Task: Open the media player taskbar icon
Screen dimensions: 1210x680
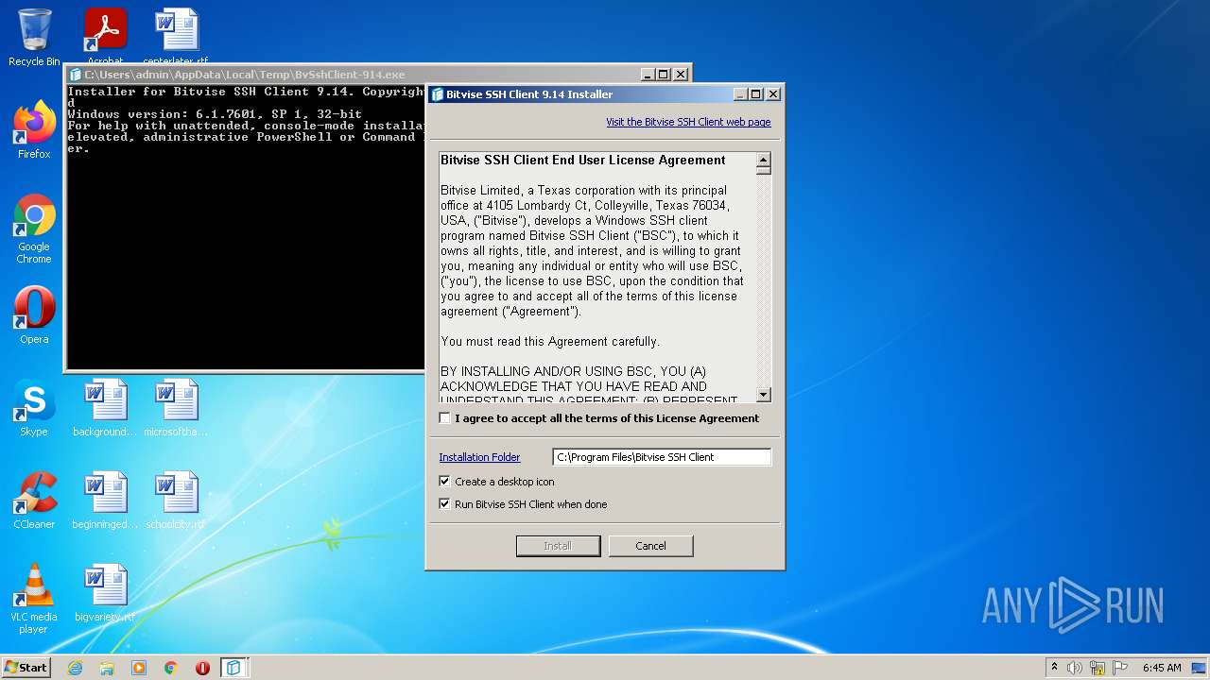Action: point(139,668)
